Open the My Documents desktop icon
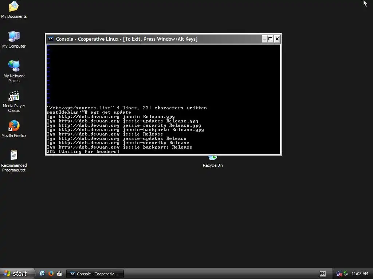373x279 pixels. click(x=14, y=9)
